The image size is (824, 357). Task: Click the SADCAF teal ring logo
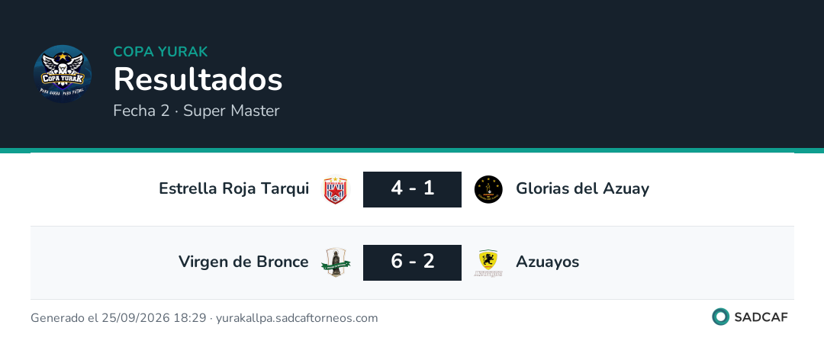tap(720, 317)
